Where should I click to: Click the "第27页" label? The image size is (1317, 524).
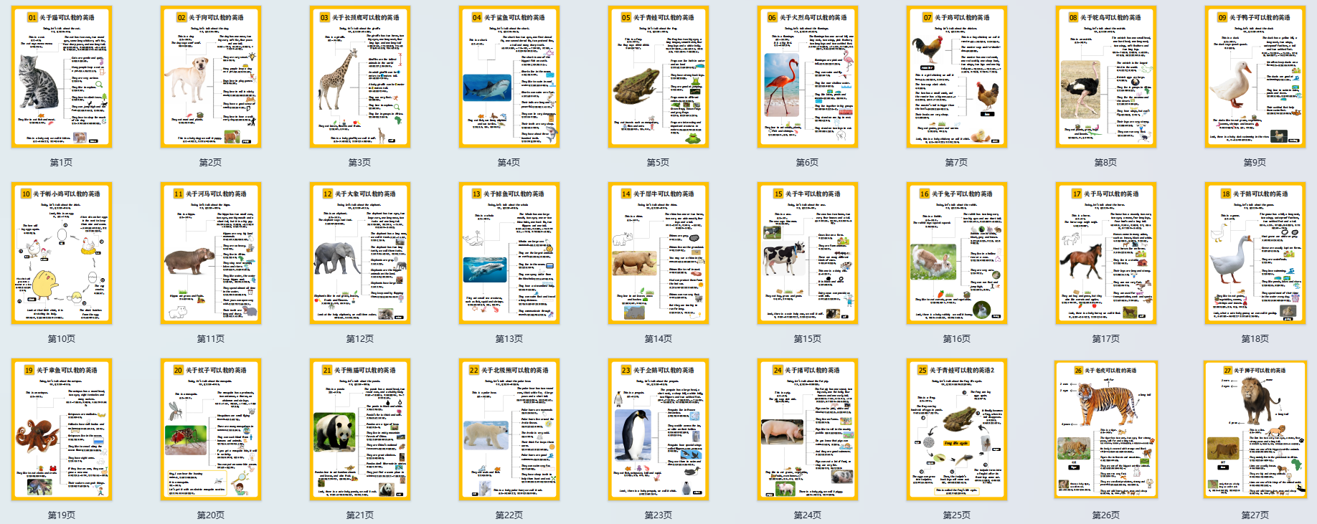pyautogui.click(x=1255, y=515)
